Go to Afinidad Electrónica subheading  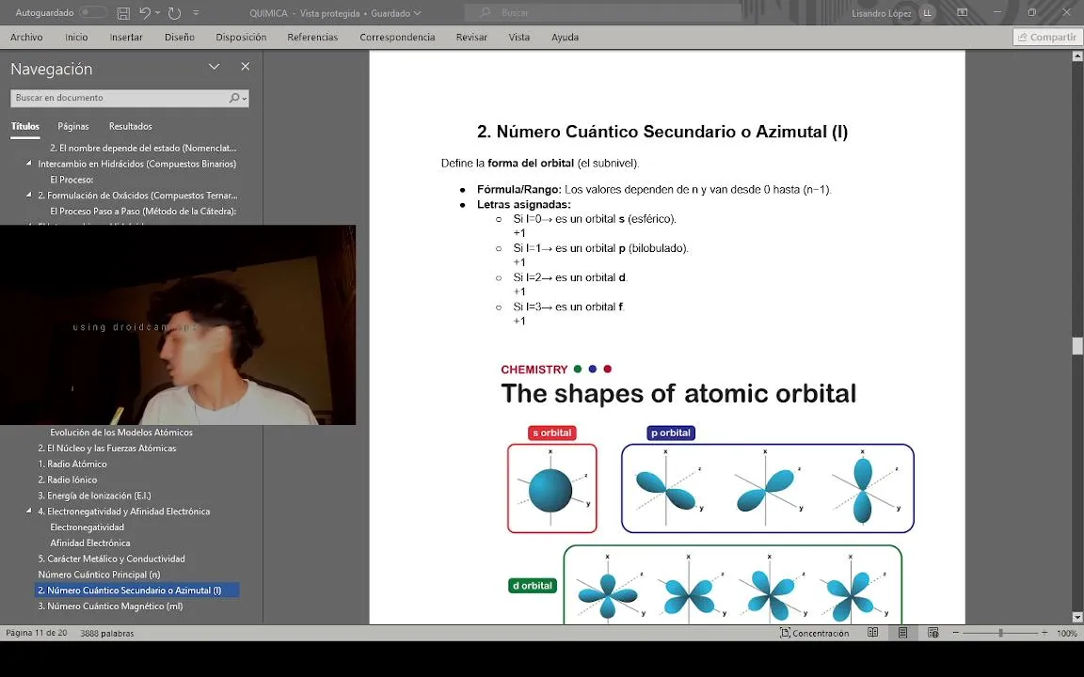[x=90, y=543]
